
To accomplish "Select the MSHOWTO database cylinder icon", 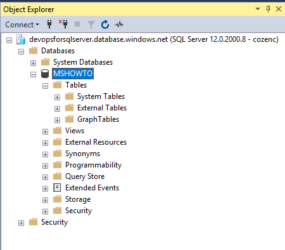I will pyautogui.click(x=45, y=74).
